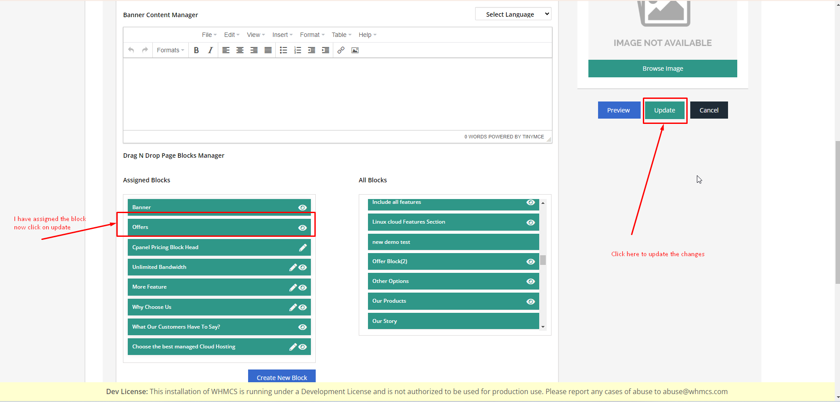Click the insert link icon
Image resolution: width=840 pixels, height=402 pixels.
341,51
